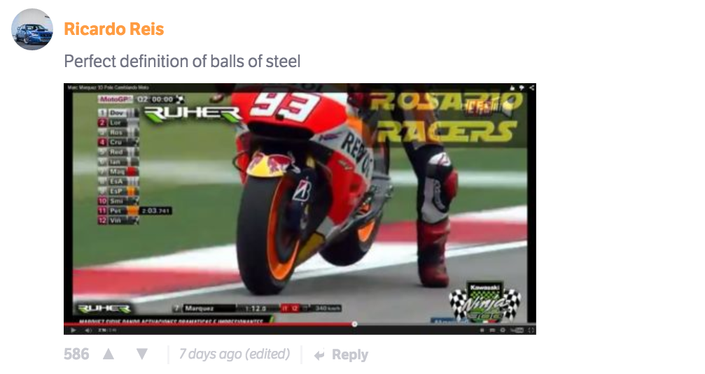Image resolution: width=705 pixels, height=374 pixels.
Task: Downvote the balls of steel comment
Action: [142, 354]
